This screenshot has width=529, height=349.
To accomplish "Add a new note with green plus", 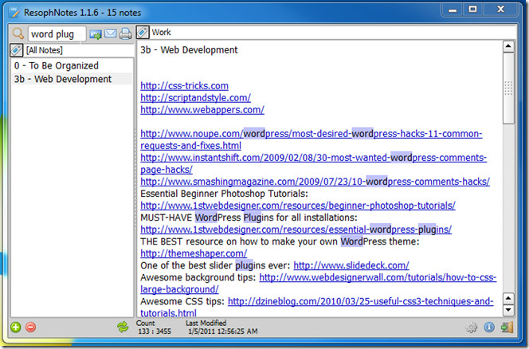I will (15, 327).
